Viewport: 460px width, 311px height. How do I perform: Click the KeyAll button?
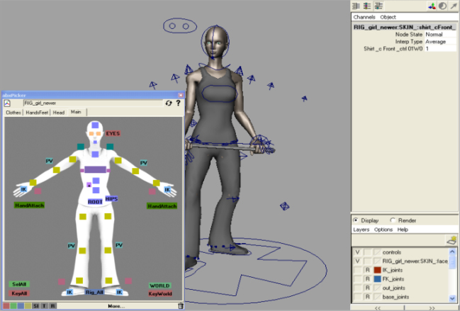tap(19, 293)
